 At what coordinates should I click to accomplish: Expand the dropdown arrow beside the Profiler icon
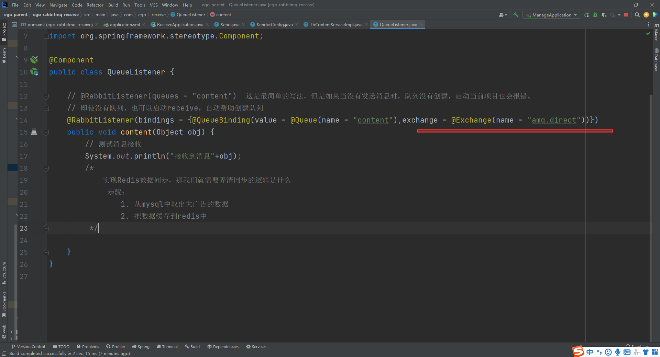619,15
